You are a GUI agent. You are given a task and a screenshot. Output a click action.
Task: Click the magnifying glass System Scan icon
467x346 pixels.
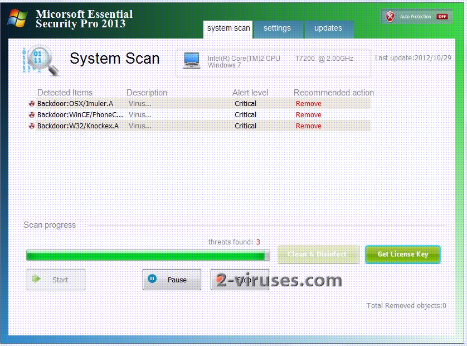[x=41, y=60]
